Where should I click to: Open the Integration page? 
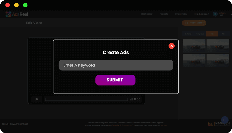(181, 14)
